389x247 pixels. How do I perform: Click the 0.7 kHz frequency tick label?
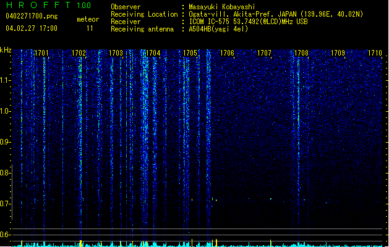pyautogui.click(x=6, y=204)
